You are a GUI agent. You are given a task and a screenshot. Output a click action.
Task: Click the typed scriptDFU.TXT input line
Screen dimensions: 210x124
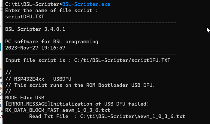[25, 17]
